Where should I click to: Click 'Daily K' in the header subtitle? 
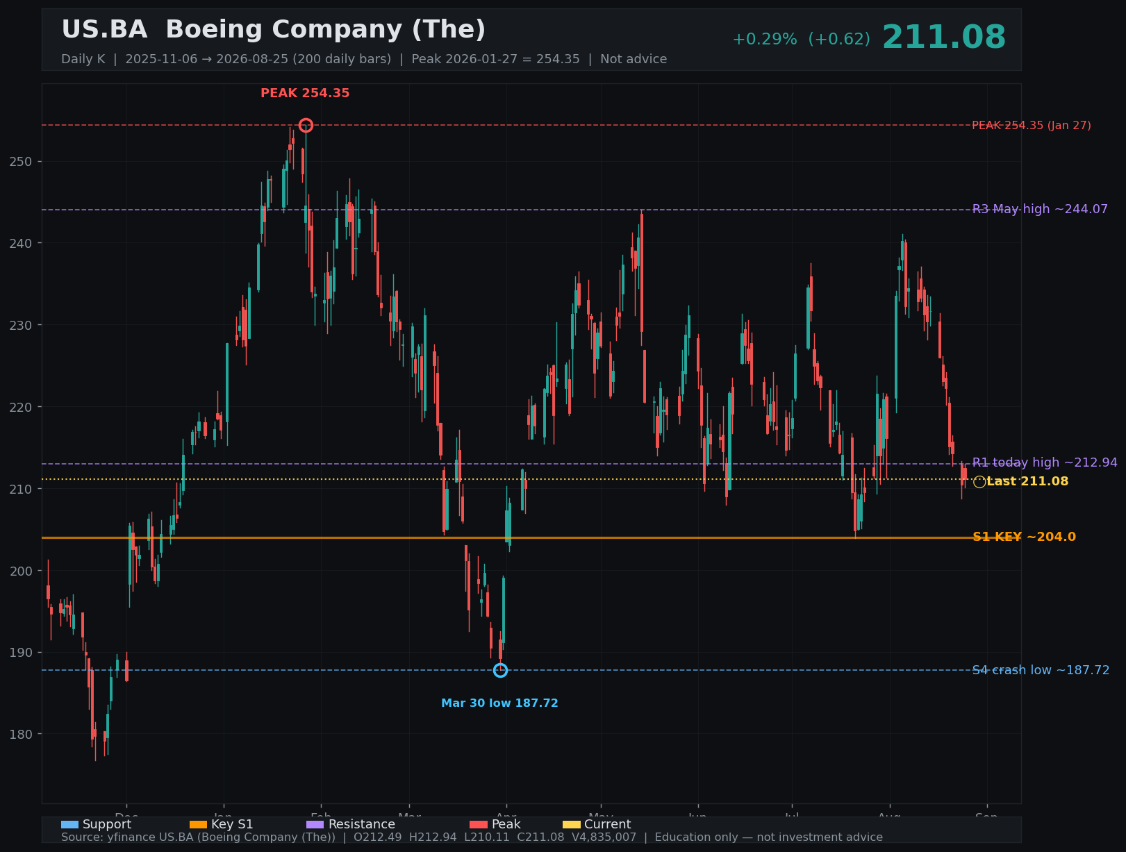83,59
